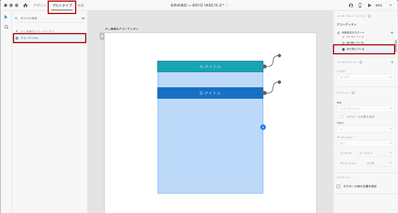Switch to the 共有 tab
The image size is (398, 213).
click(81, 6)
